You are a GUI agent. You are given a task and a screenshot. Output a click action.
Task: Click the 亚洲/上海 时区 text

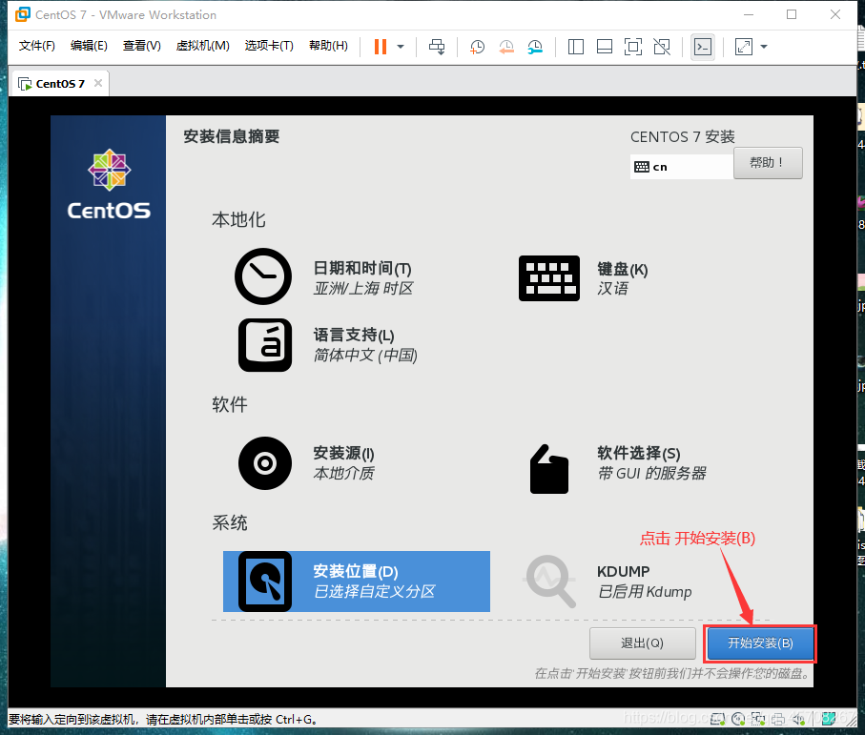tap(363, 289)
